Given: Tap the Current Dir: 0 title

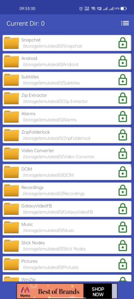Looking at the screenshot, I should click(26, 23).
